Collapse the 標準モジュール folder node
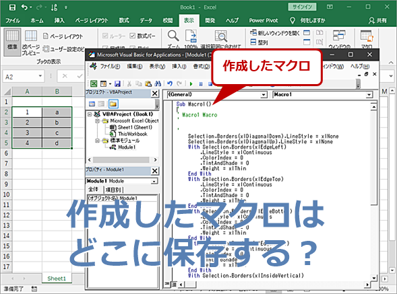Screen dimensions: 397x294 point(97,141)
